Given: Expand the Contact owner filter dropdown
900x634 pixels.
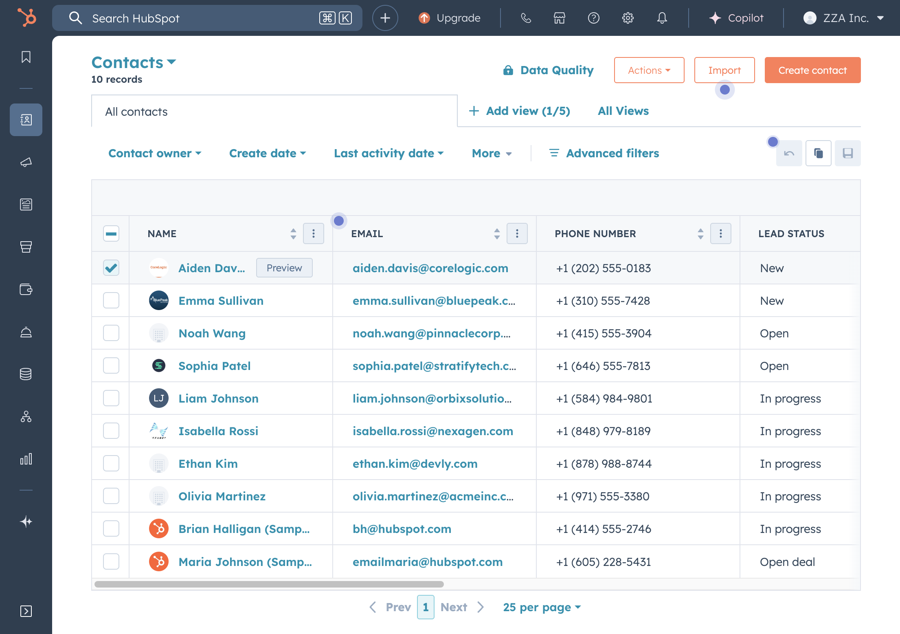Looking at the screenshot, I should coord(155,153).
